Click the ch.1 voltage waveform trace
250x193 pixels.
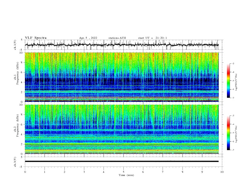coord(122,45)
